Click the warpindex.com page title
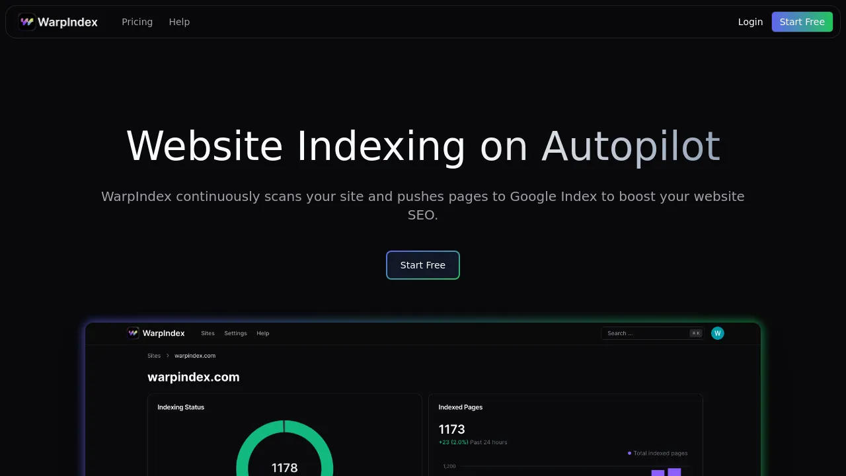846x476 pixels. pyautogui.click(x=194, y=377)
